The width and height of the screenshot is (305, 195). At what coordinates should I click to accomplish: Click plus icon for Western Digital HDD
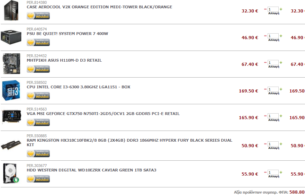click(x=281, y=172)
